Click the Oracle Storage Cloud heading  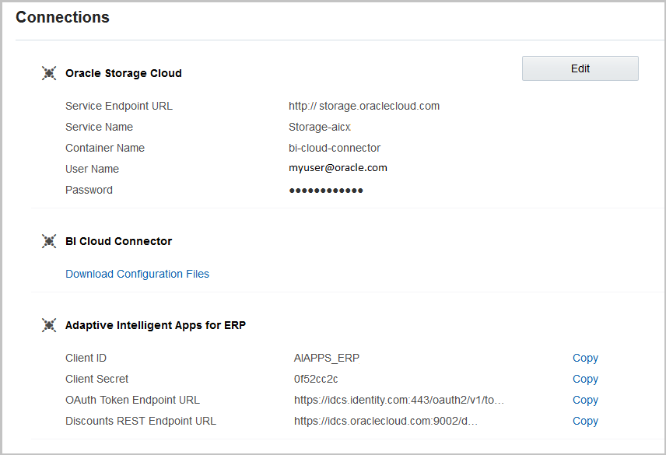(x=124, y=73)
